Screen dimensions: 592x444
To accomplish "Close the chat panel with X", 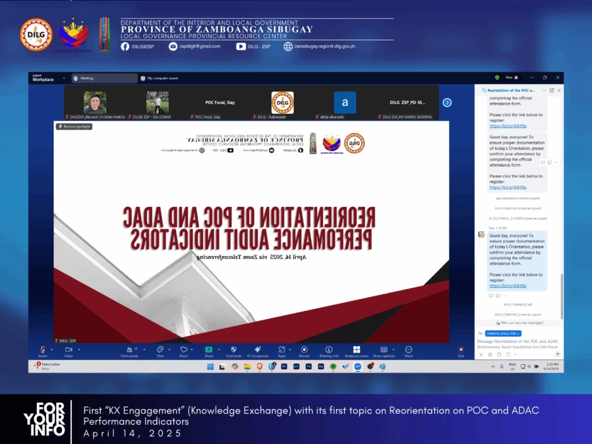I will 559,90.
